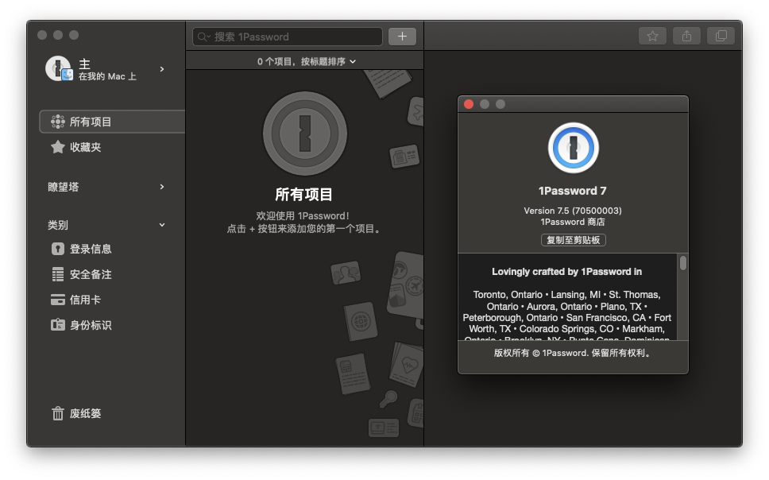Click the 欢迎使用 1Password! message
769x480 pixels.
coord(303,216)
